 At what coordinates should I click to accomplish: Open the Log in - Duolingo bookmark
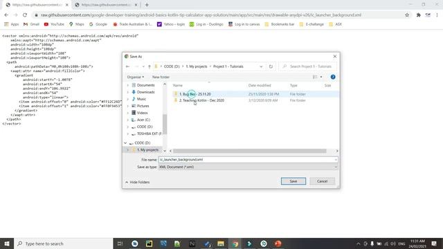coord(206,24)
